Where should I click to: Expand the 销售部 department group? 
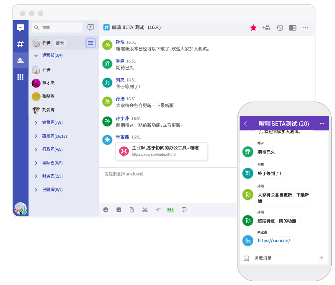coord(36,123)
